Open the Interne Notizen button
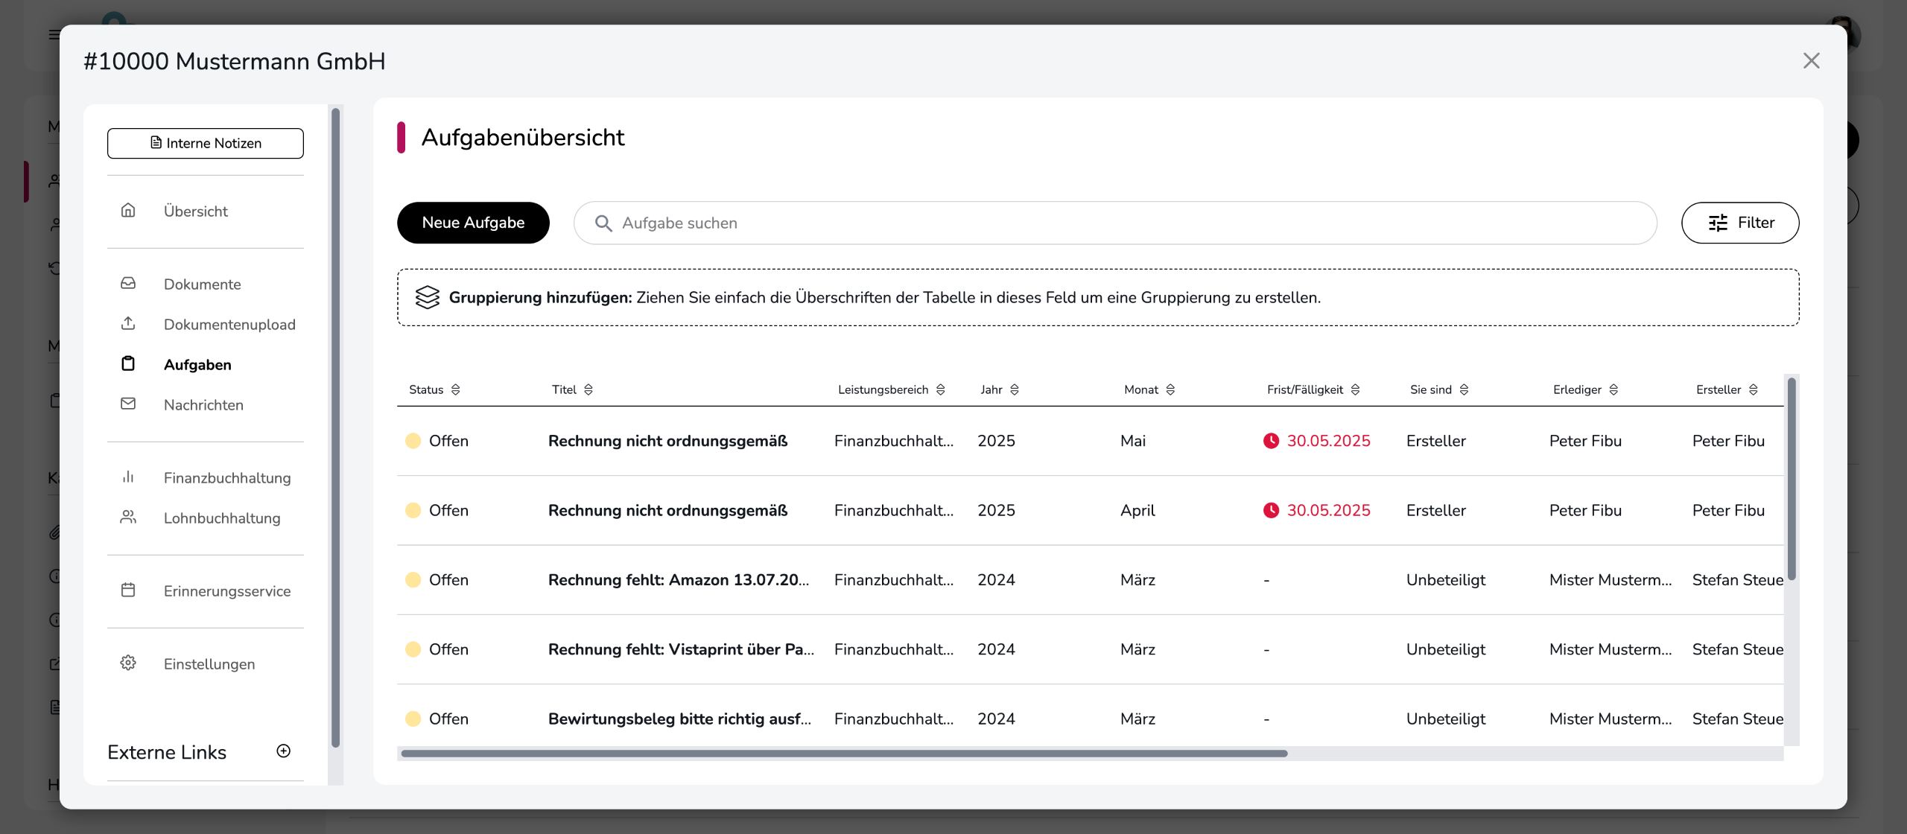The height and width of the screenshot is (834, 1907). point(206,143)
